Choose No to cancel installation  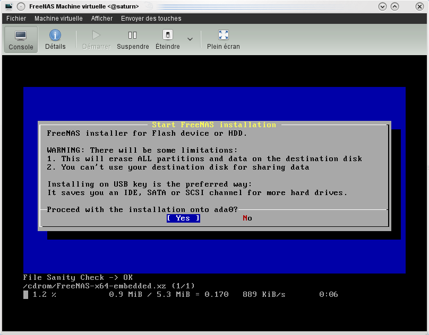tap(247, 218)
